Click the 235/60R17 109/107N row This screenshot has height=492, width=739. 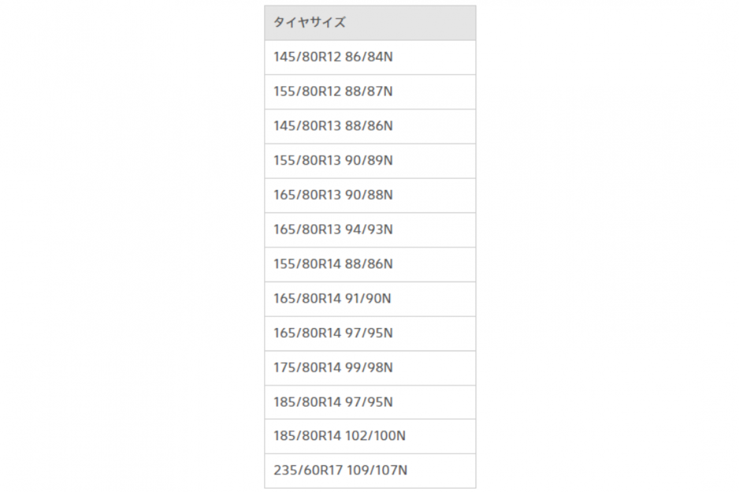pos(370,471)
